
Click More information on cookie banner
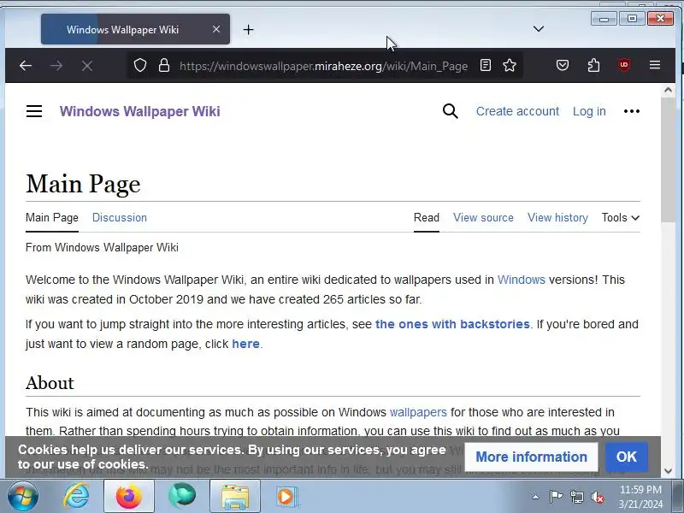point(531,457)
